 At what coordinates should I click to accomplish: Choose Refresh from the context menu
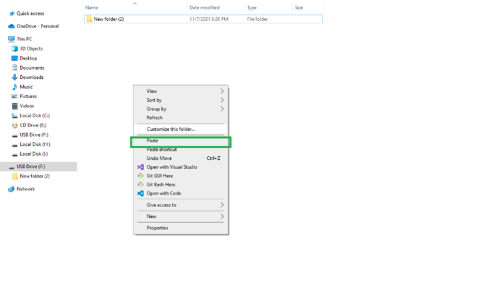click(x=180, y=118)
